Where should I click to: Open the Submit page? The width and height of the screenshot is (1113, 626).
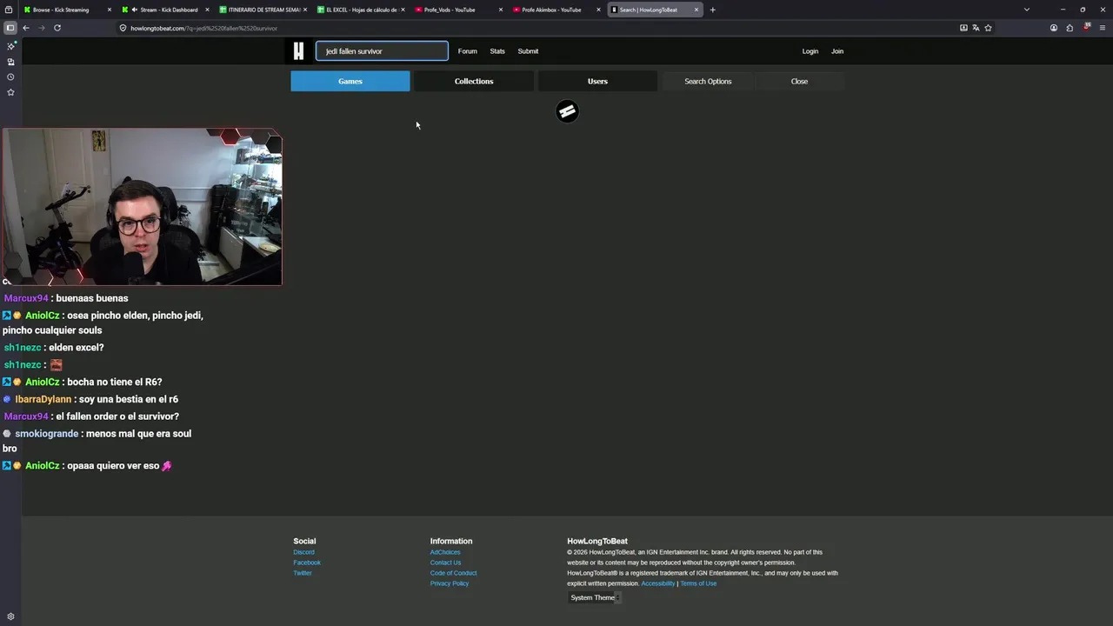point(528,51)
